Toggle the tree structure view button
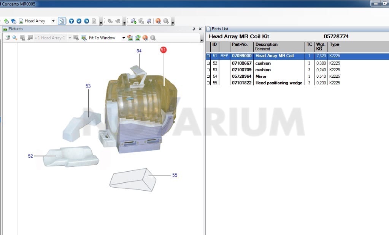 (x=62, y=21)
